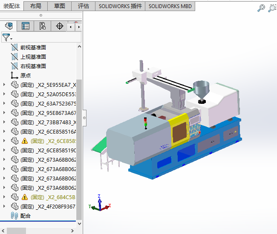
Task: Switch to the 装配体 tab
Action: pos(12,6)
